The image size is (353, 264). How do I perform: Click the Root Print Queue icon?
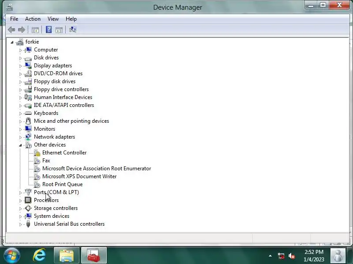37,184
